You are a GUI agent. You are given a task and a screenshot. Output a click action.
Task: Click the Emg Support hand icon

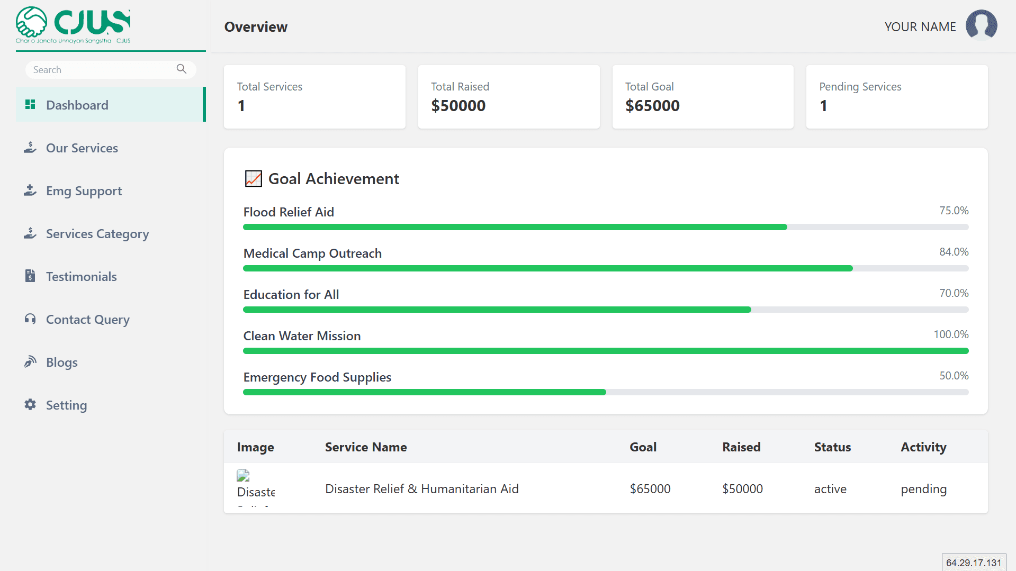30,191
